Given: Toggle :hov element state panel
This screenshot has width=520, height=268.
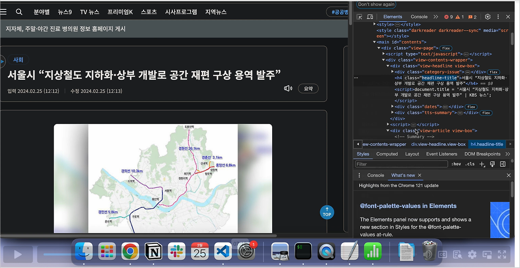Looking at the screenshot, I should pyautogui.click(x=456, y=164).
